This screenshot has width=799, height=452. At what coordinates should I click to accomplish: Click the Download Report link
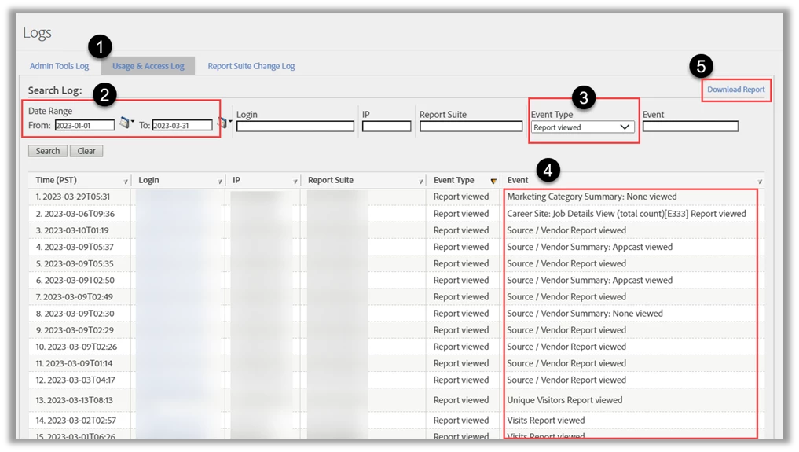[736, 90]
